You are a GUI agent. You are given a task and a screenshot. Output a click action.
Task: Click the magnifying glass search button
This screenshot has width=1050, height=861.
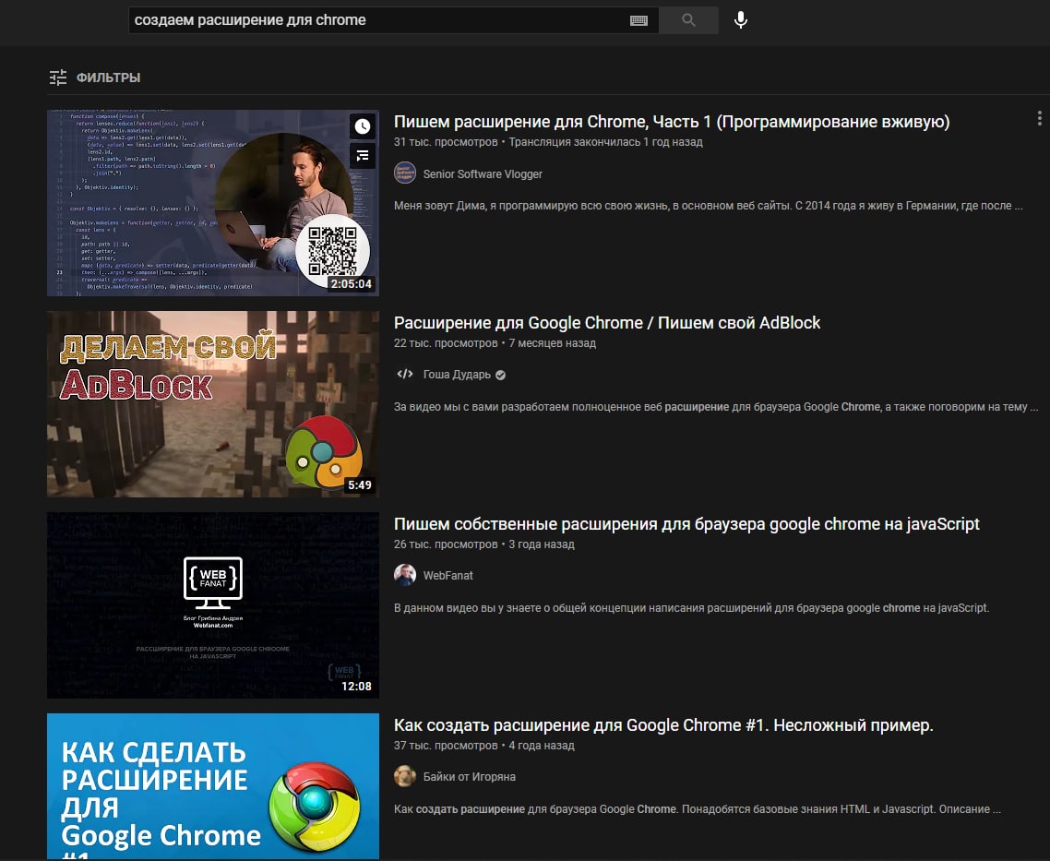tap(688, 20)
